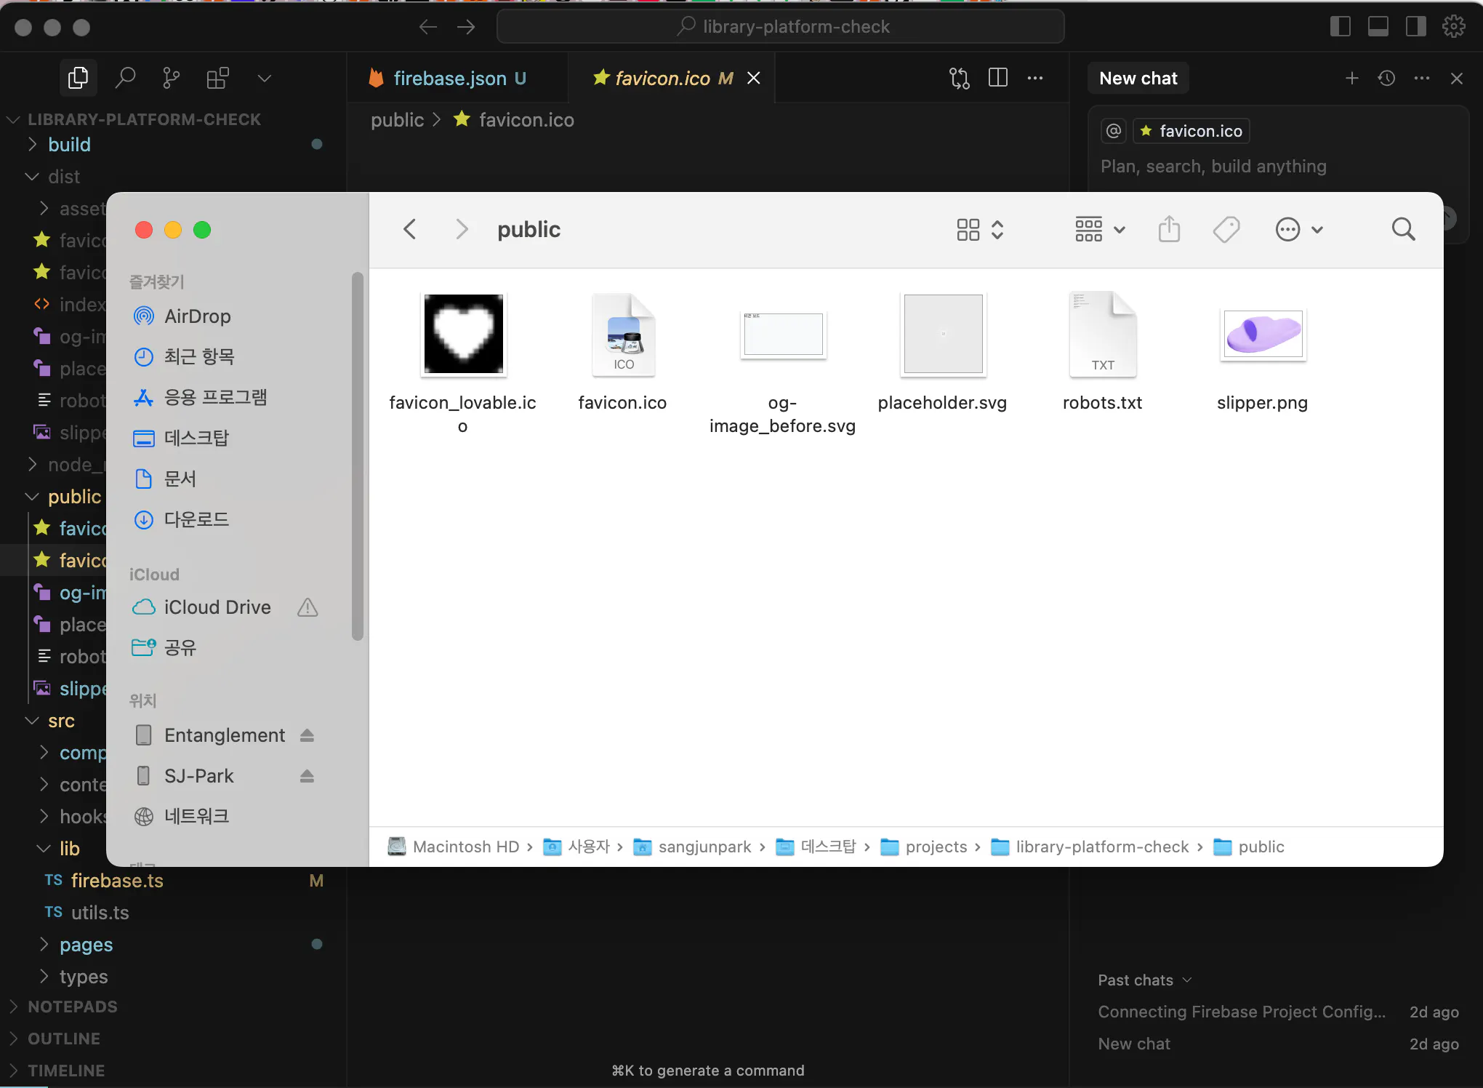Select the slipper.png thumbnail
Image resolution: width=1483 pixels, height=1088 pixels.
(1263, 334)
